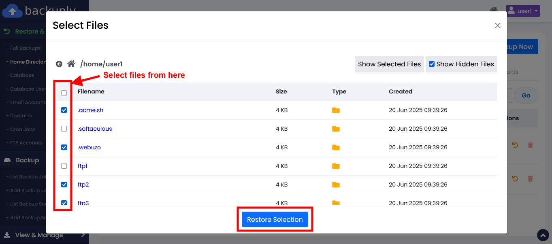Open the user1 account dropdown
The height and width of the screenshot is (244, 552).
(x=523, y=11)
